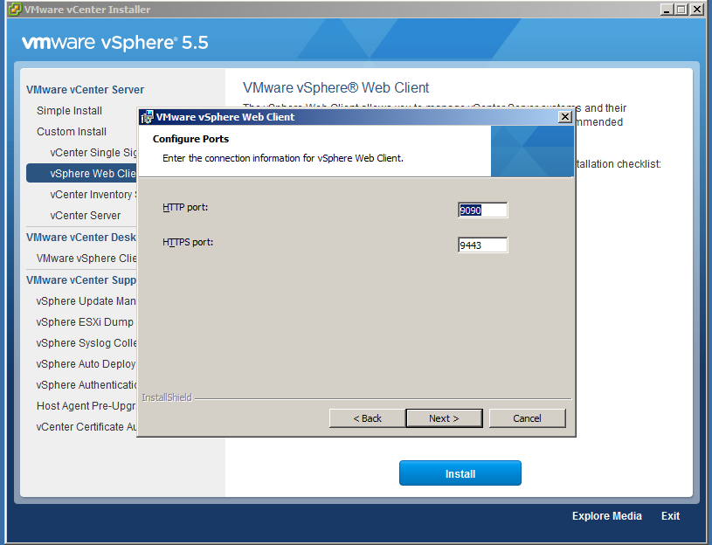Select vSphere Update Manager entry
This screenshot has width=712, height=545.
pos(86,301)
